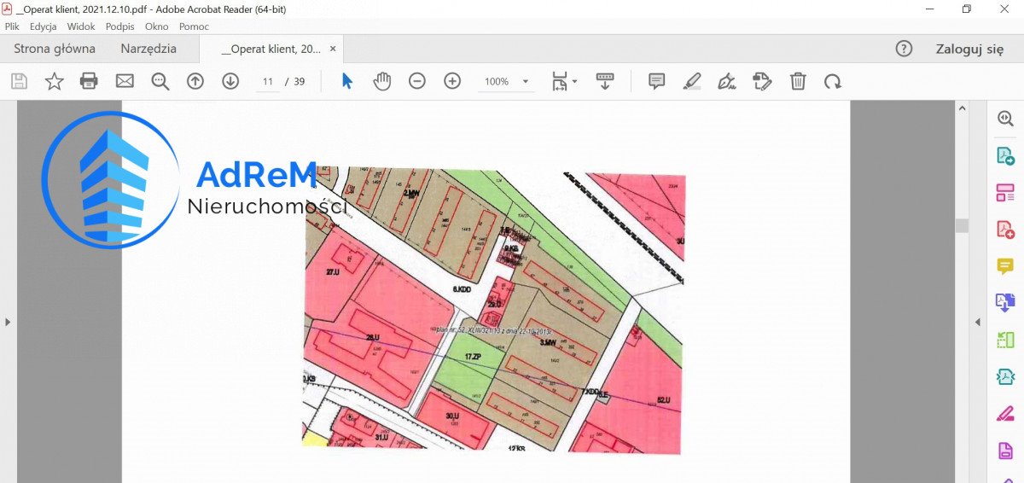Switch to the Narzędzia tab
This screenshot has width=1024, height=483.
click(148, 49)
